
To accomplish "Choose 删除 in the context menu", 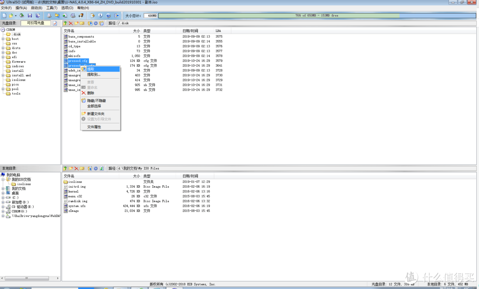I will pos(100,93).
